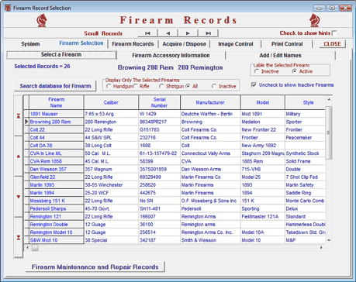This screenshot has height=282, width=356.
Task: Click row pointer beside Browning 280 Rem
Action: click(26, 122)
